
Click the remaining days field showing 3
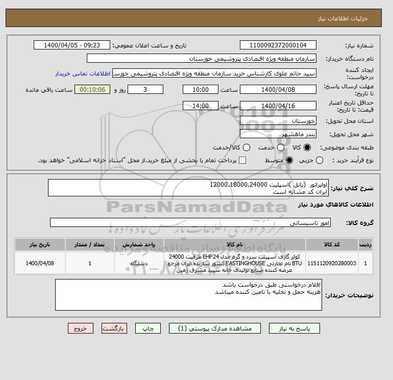[145, 89]
